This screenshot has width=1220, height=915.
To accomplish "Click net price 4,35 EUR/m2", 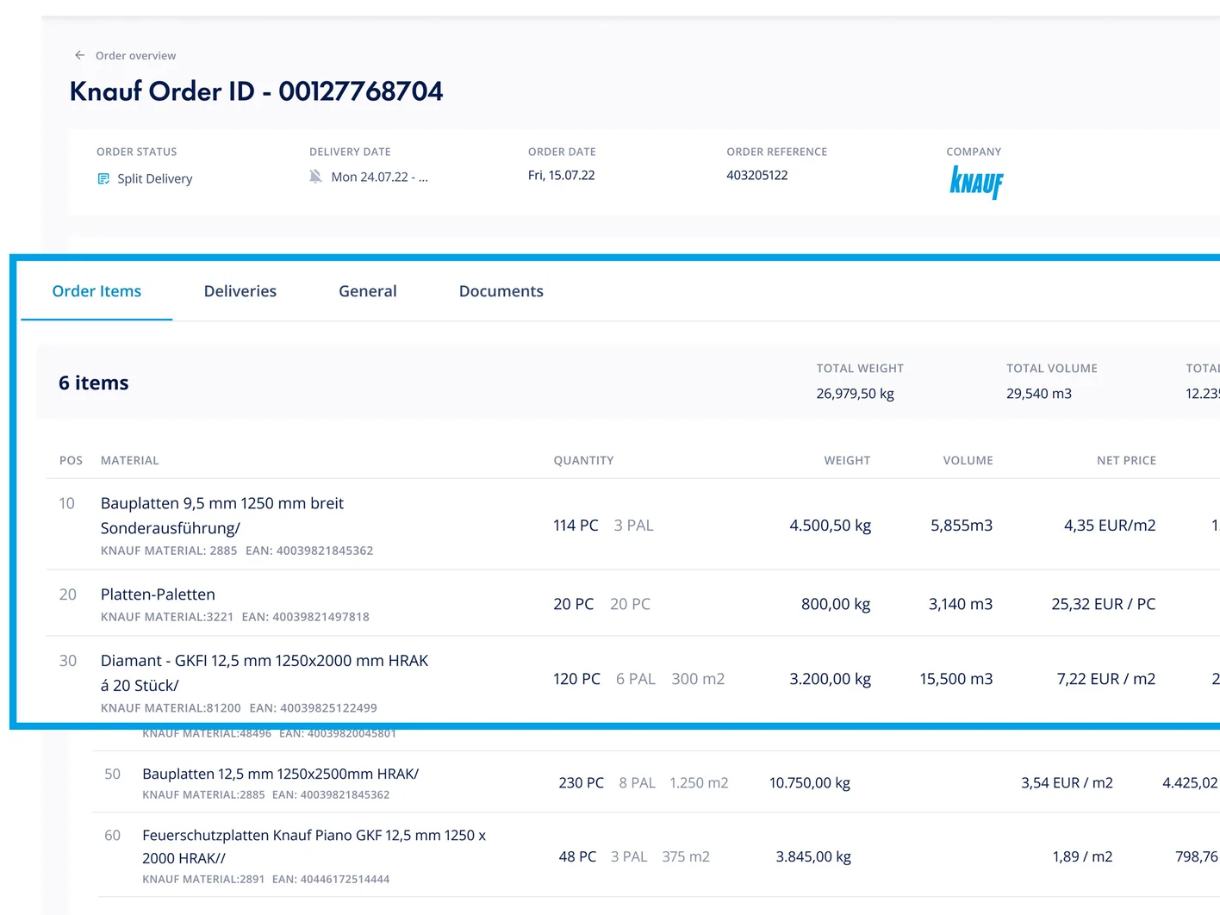I will [1110, 526].
